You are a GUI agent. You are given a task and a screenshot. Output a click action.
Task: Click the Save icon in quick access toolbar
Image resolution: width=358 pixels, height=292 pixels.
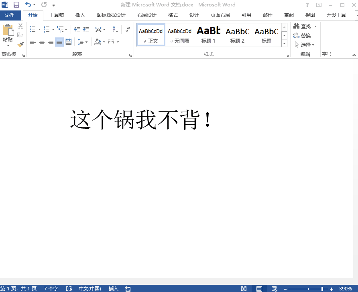(16, 5)
